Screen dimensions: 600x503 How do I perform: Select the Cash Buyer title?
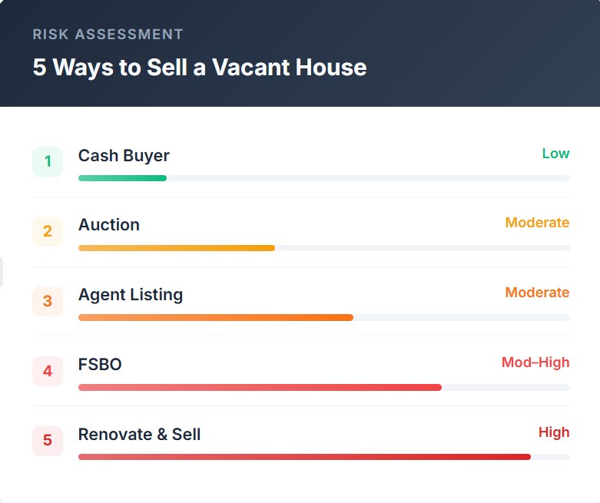(x=124, y=156)
